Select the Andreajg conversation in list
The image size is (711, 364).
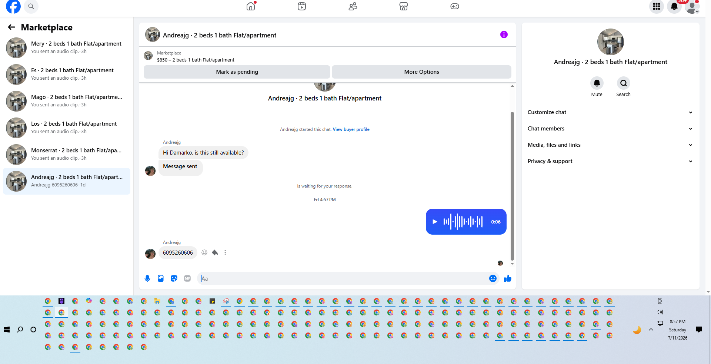[67, 181]
